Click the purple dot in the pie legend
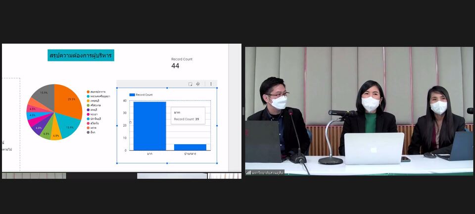Image resolution: width=475 pixels, height=214 pixels. click(88, 110)
